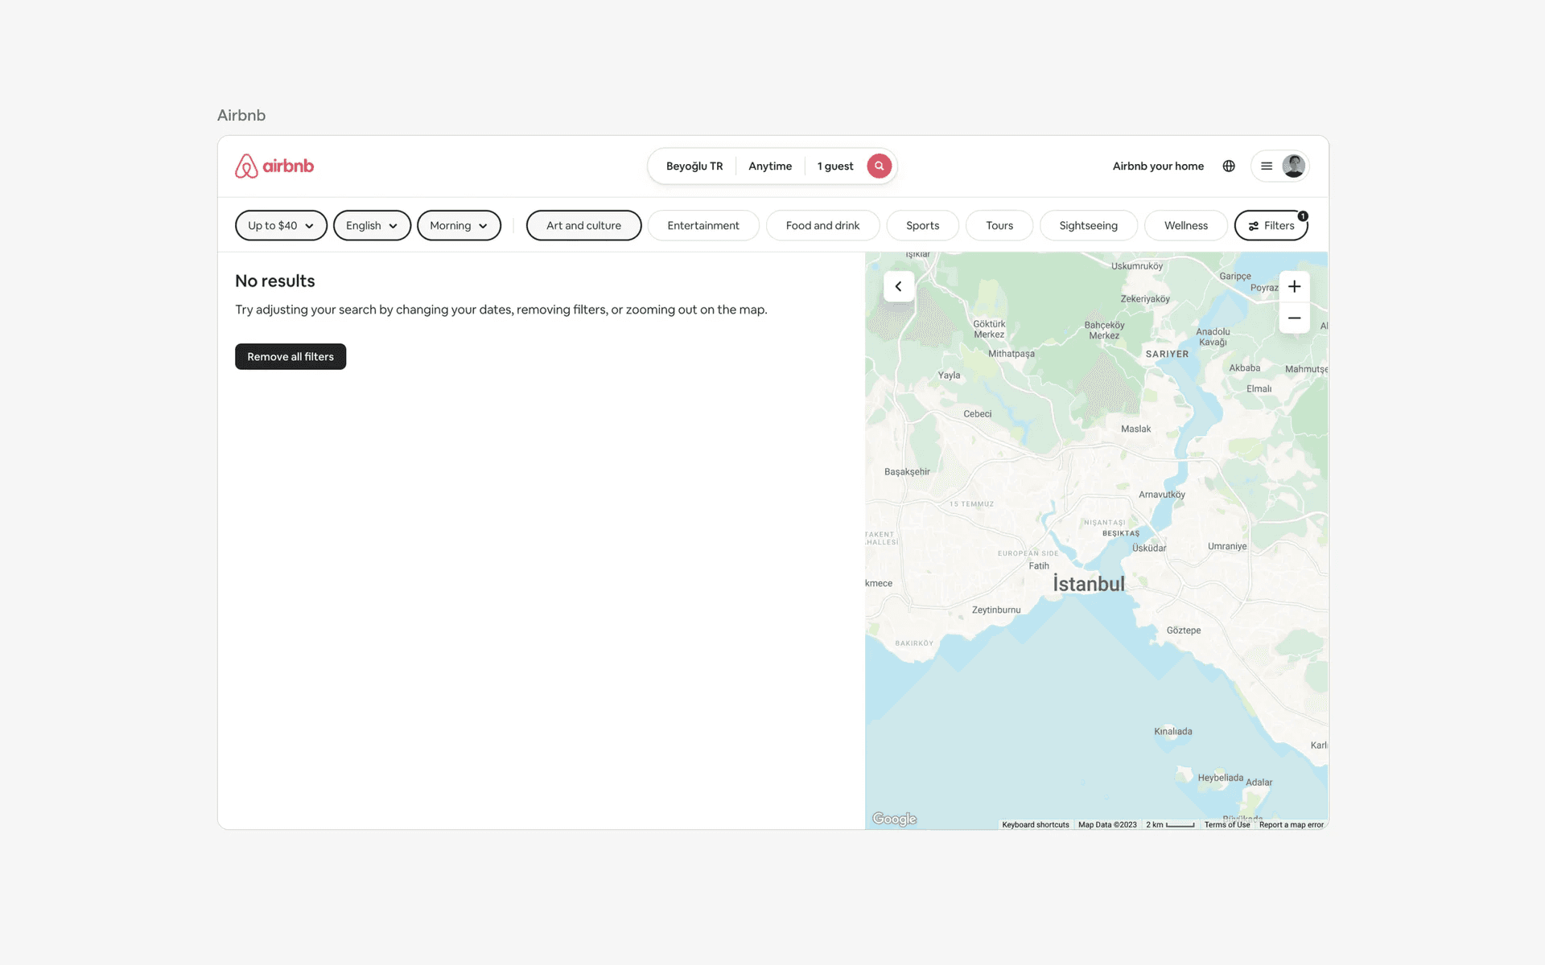
Task: Open the Filters panel
Action: pos(1271,226)
